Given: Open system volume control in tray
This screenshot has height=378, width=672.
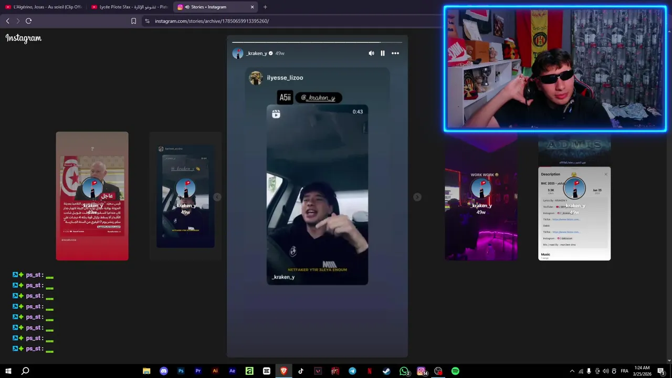Looking at the screenshot, I should [x=606, y=371].
